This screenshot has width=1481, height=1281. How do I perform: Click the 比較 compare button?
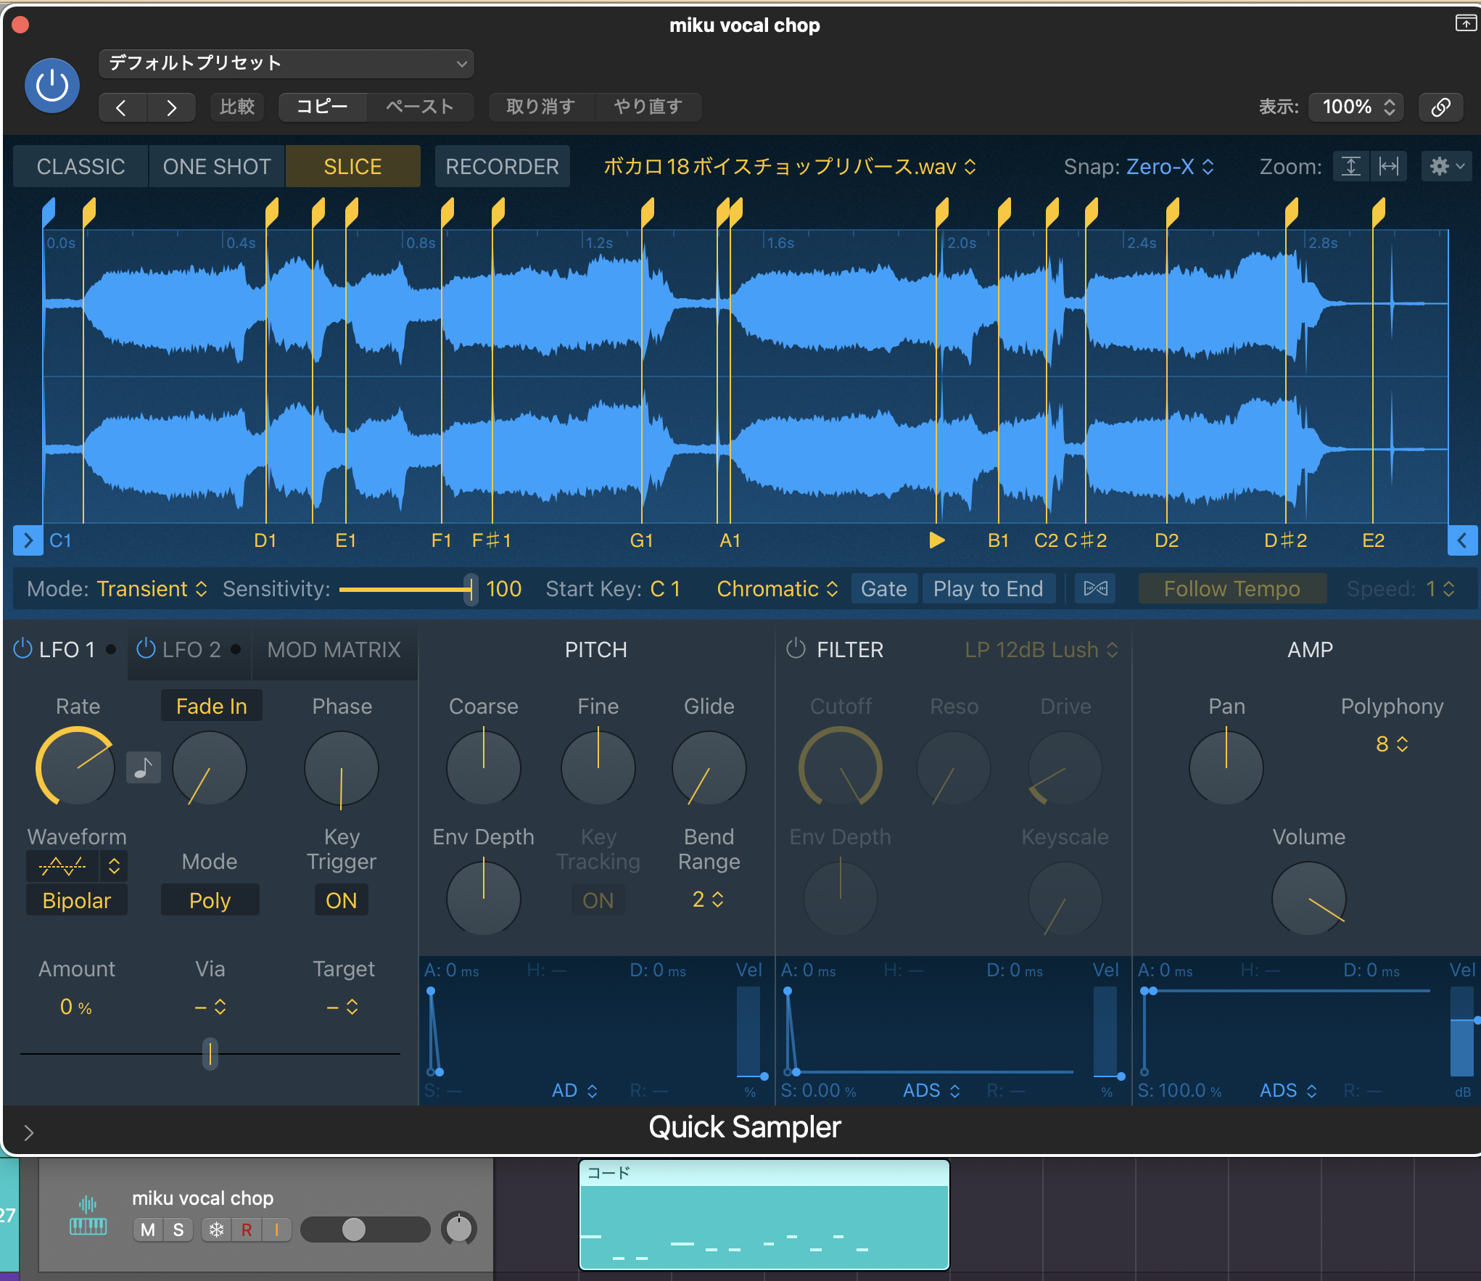tap(237, 107)
